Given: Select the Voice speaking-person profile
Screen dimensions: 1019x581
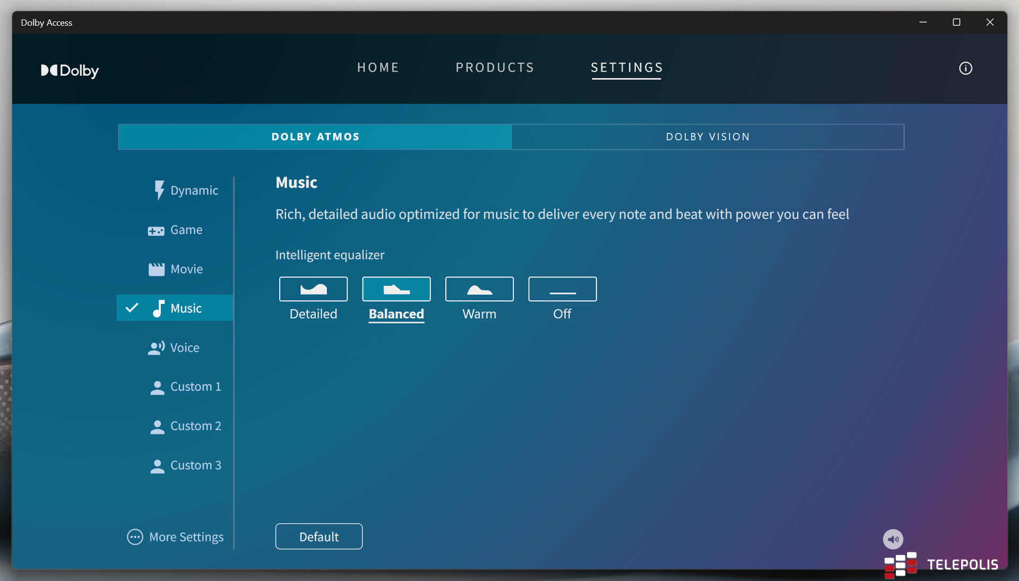Looking at the screenshot, I should (x=174, y=348).
